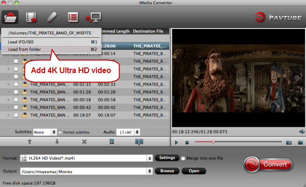This screenshot has height=187, width=306.
Task: Click the trash delete-all icon
Action: (112, 141)
